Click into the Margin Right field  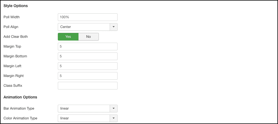[87, 76]
